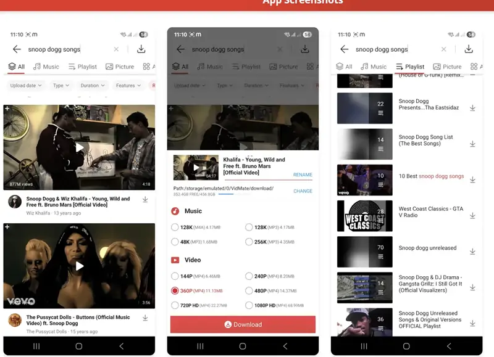Play dialog preview thumbnail showing 04:17
Screen dimensions: 494x357
point(196,167)
